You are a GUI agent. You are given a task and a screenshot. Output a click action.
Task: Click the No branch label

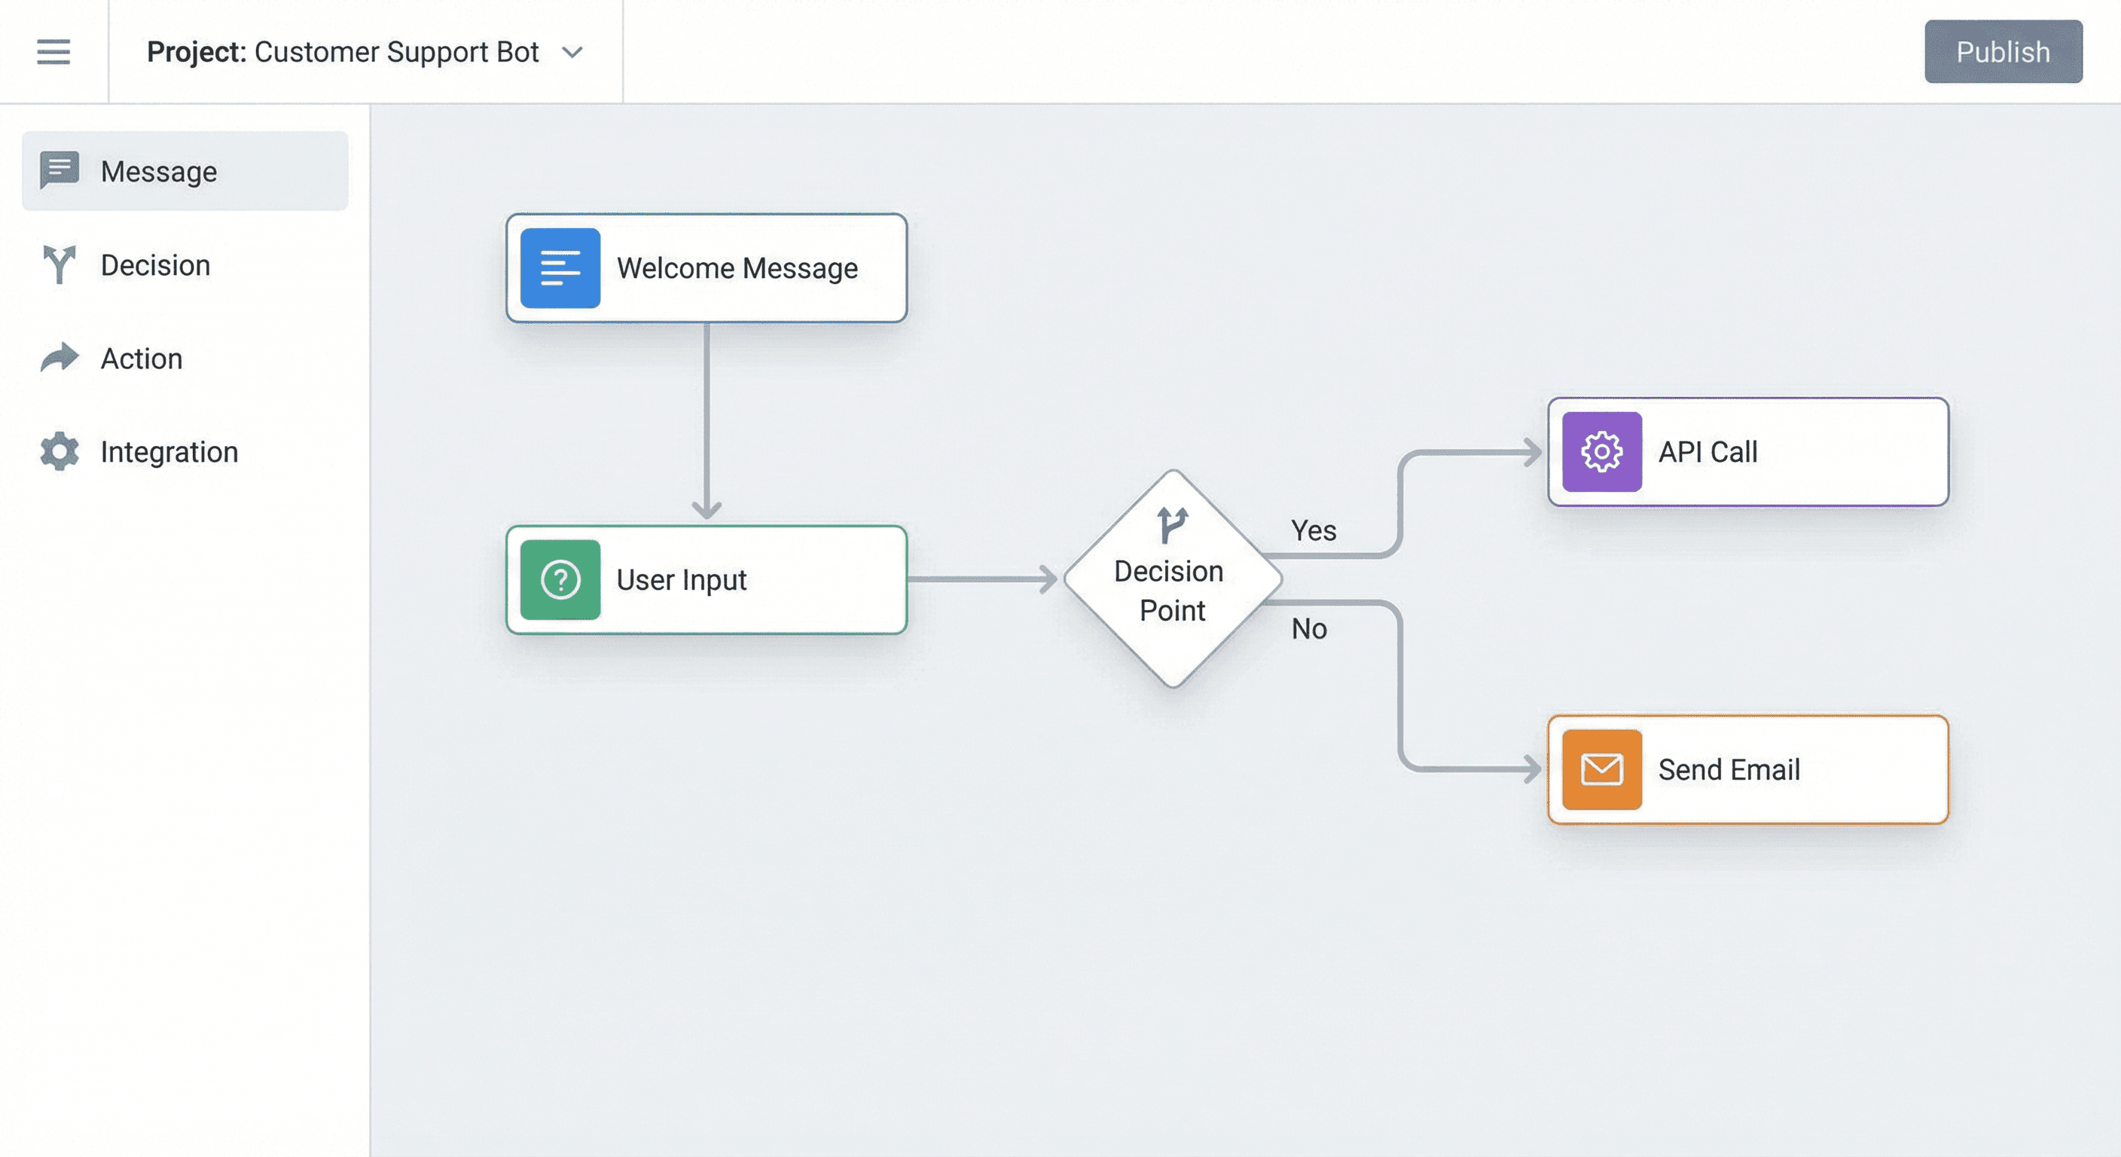tap(1308, 628)
